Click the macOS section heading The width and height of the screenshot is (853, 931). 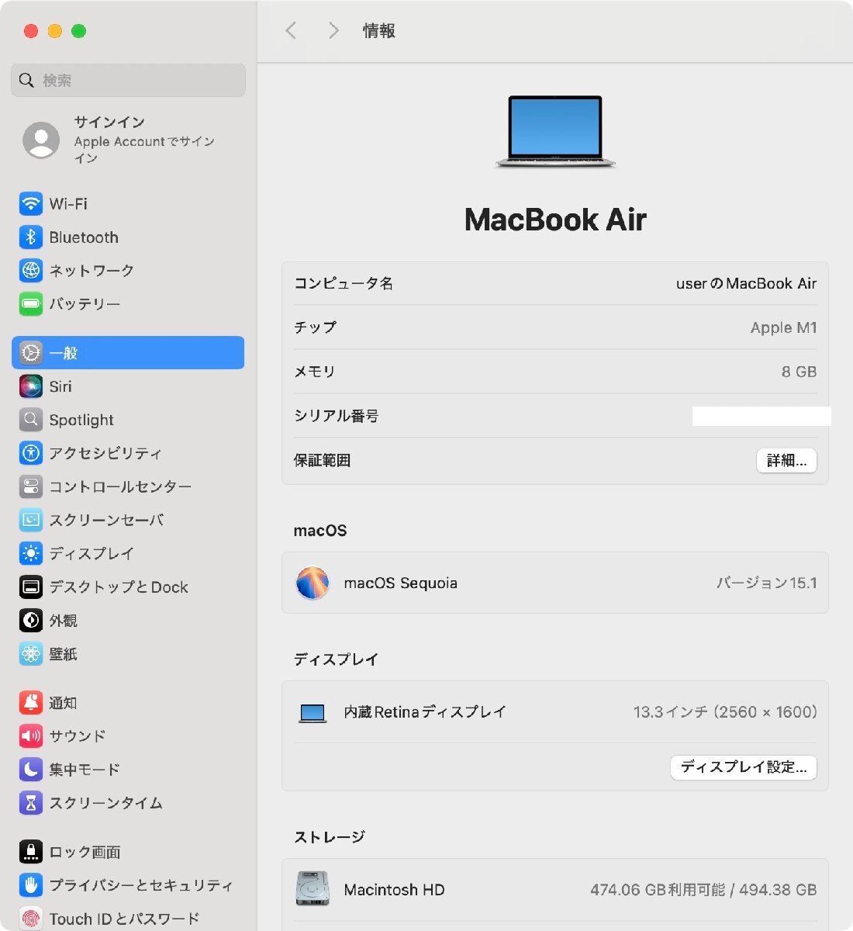tap(320, 531)
